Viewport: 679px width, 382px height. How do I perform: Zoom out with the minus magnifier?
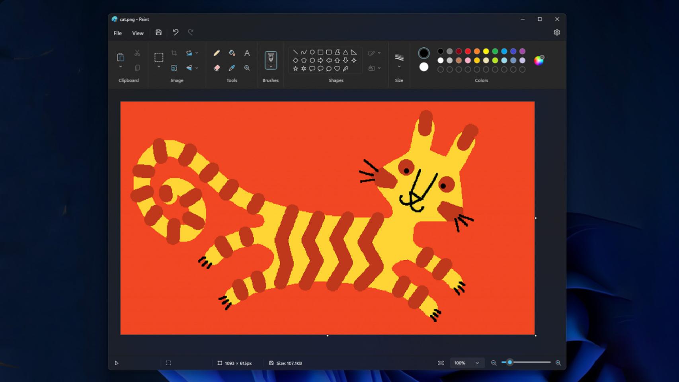pos(494,363)
